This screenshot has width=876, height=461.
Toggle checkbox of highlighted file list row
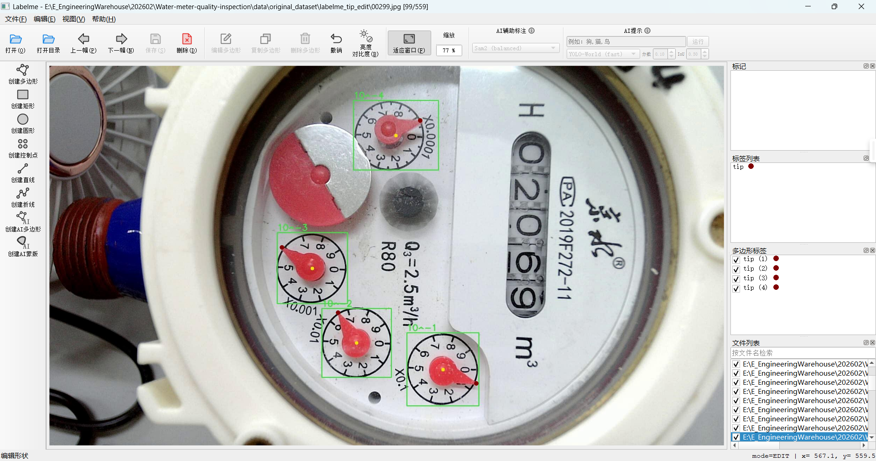tap(736, 437)
